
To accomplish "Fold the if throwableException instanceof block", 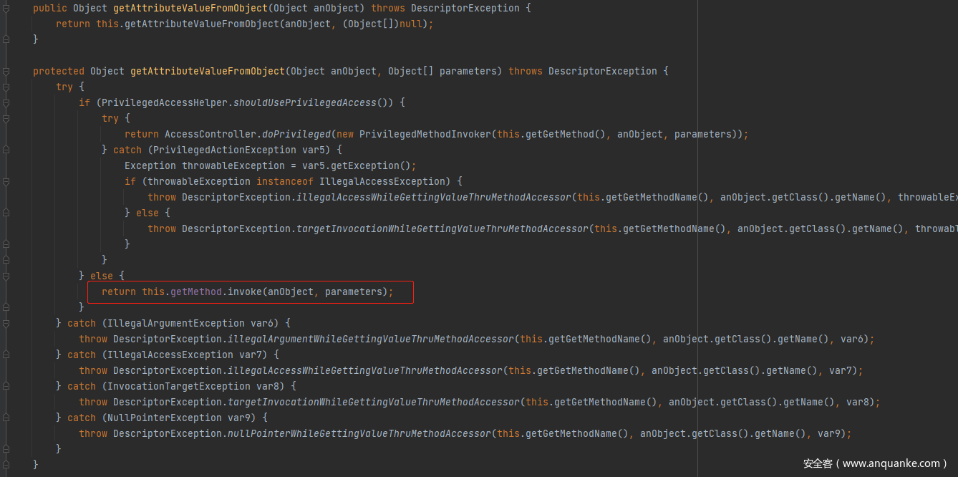I will tap(6, 181).
